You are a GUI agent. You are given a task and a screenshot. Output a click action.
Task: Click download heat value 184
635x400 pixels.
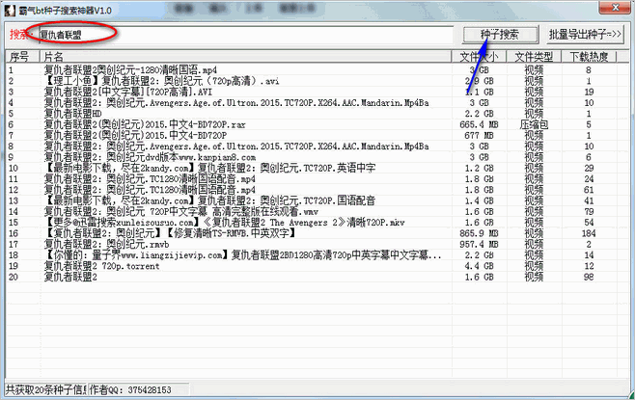coord(589,233)
